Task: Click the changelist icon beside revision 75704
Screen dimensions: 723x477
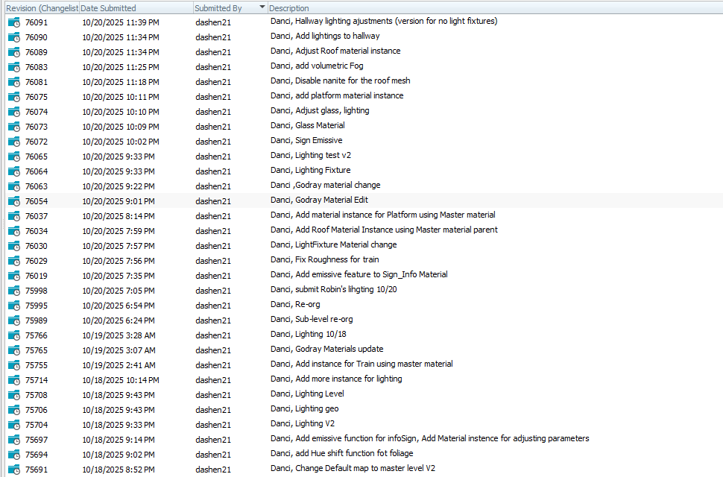Action: point(14,424)
